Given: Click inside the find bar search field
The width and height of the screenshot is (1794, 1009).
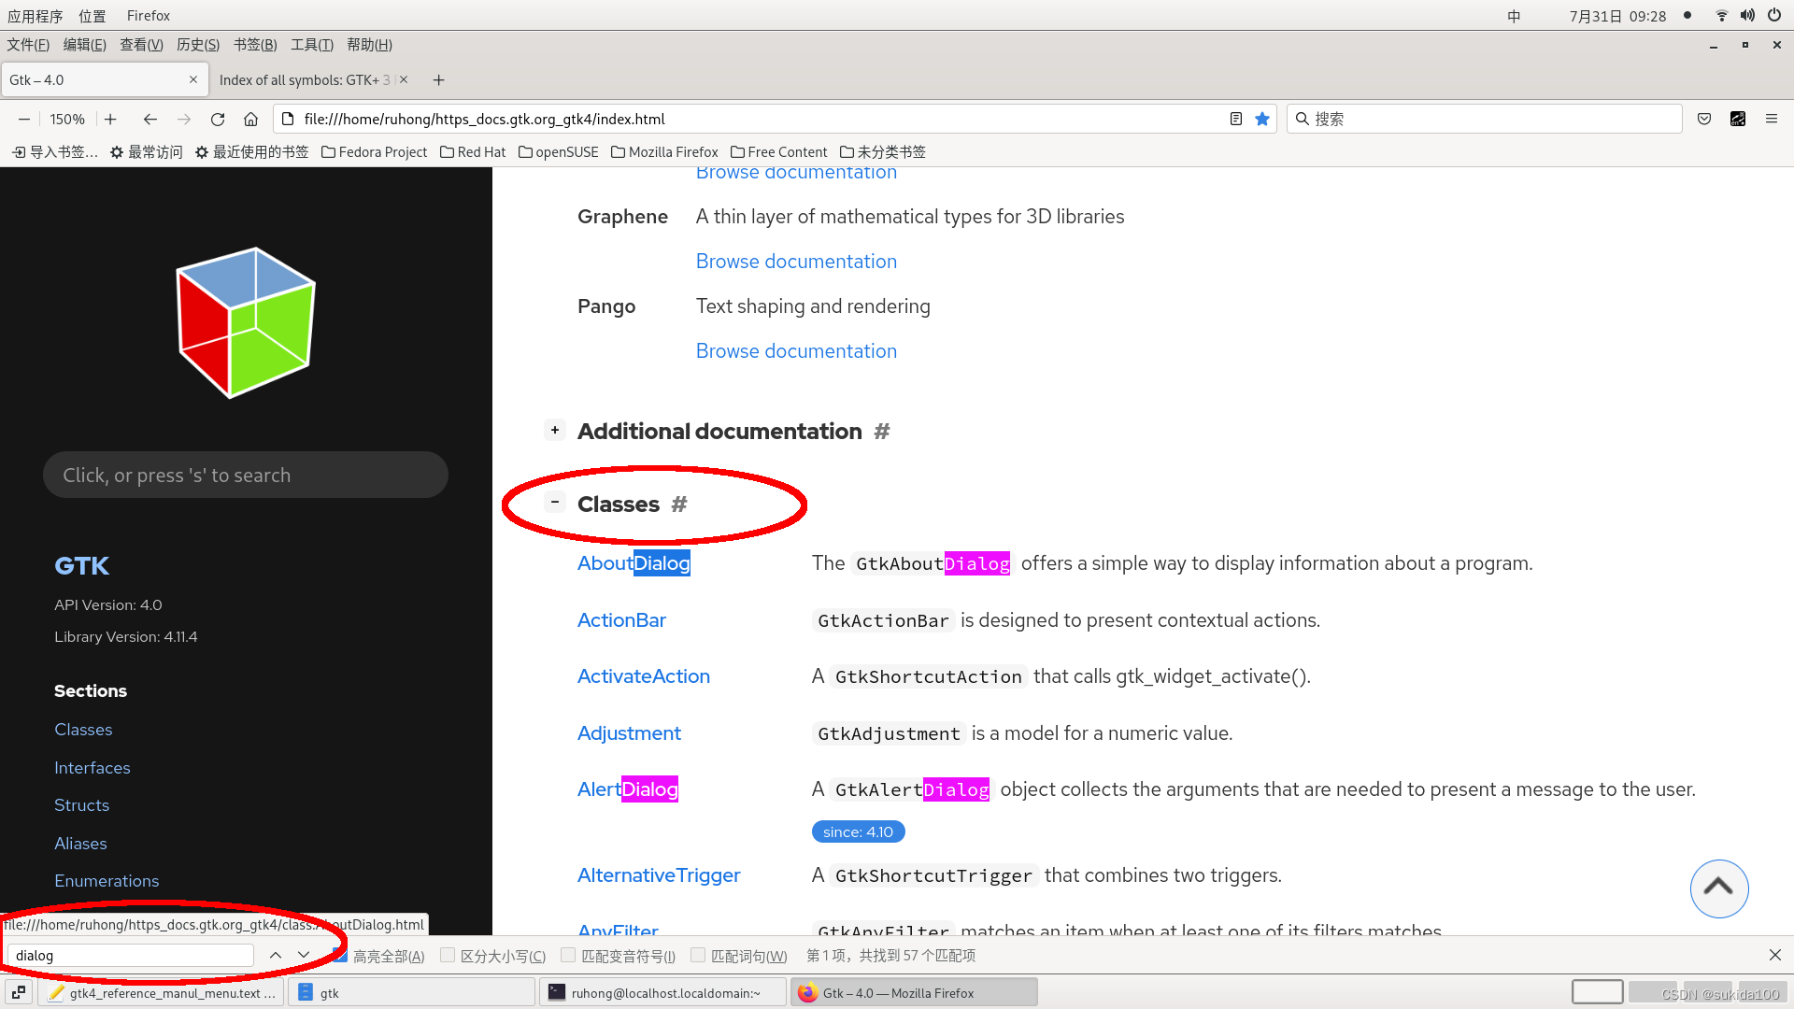Looking at the screenshot, I should pyautogui.click(x=129, y=955).
